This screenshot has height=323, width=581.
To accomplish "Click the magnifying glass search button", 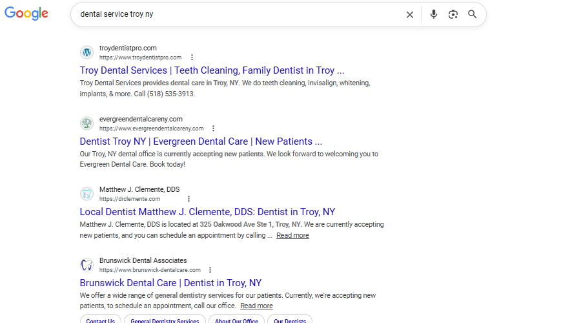I will (x=473, y=14).
